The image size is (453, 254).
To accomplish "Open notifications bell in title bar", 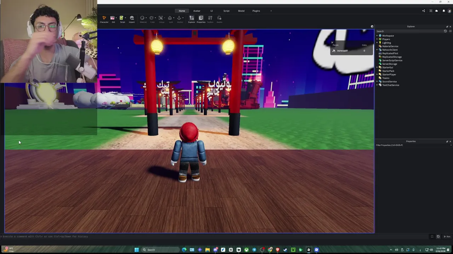I will point(444,11).
